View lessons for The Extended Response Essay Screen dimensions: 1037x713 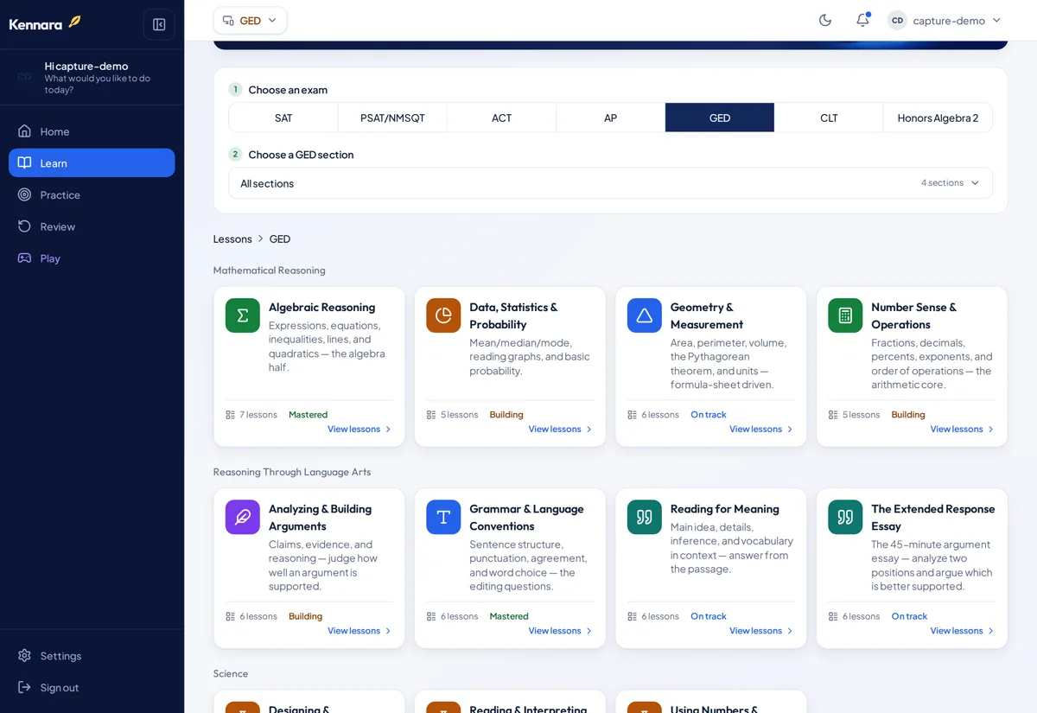pos(963,631)
